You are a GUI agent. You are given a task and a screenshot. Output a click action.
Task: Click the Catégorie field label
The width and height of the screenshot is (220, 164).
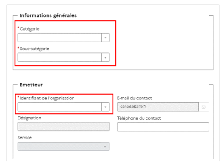click(x=29, y=29)
